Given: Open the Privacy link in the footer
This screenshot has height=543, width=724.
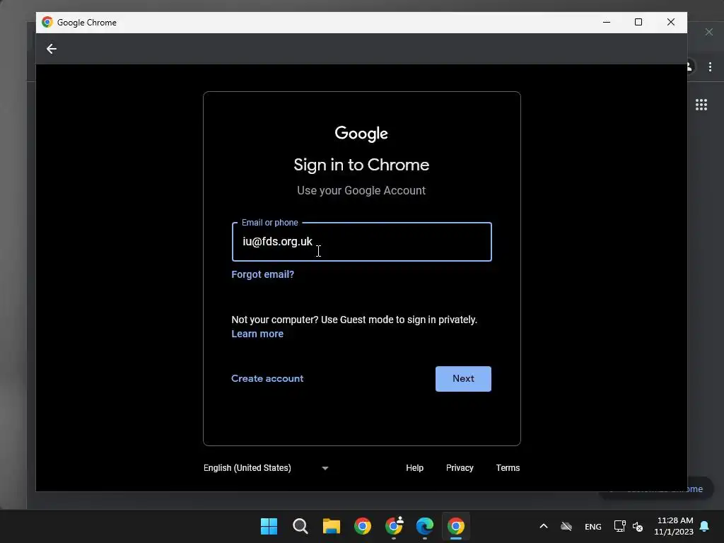Looking at the screenshot, I should click(460, 468).
